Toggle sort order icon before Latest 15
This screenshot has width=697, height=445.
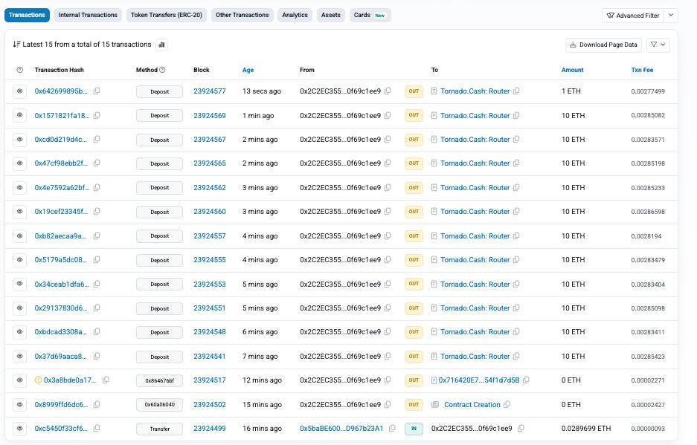pyautogui.click(x=16, y=45)
